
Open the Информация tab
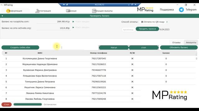15,11
